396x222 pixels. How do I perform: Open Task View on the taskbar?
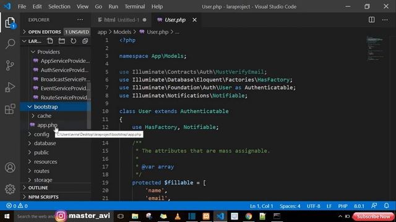[x=121, y=216]
